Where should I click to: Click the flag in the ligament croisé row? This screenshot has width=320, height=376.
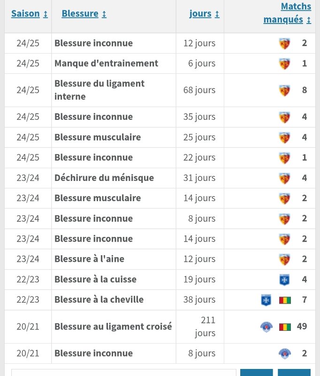click(x=285, y=327)
